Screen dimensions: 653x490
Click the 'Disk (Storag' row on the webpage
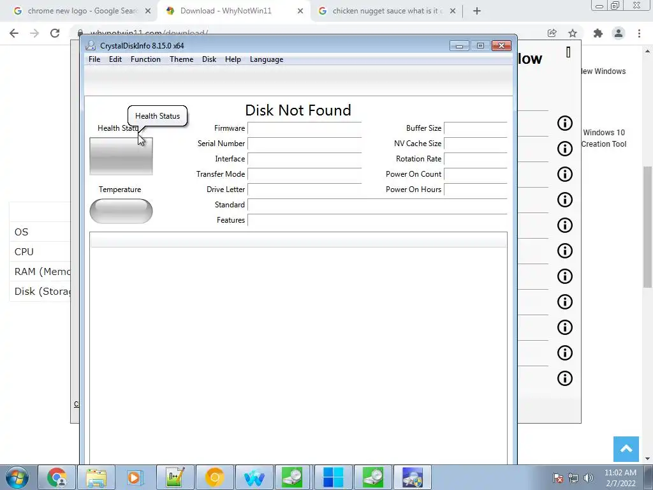(40, 291)
